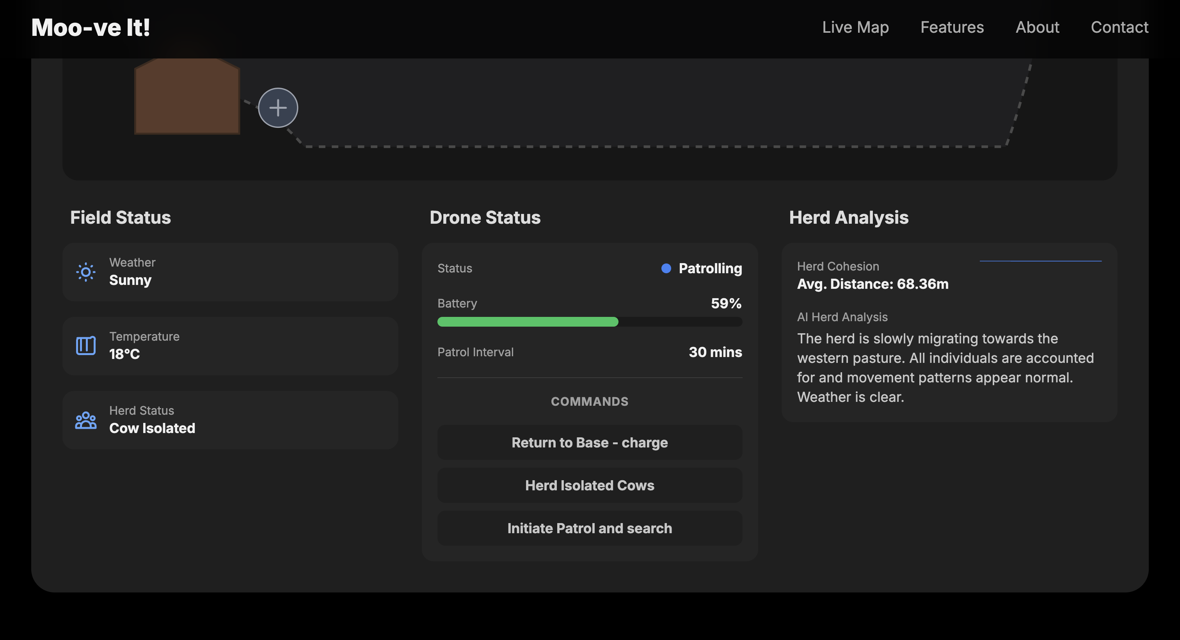Click the green battery progress bar

528,322
